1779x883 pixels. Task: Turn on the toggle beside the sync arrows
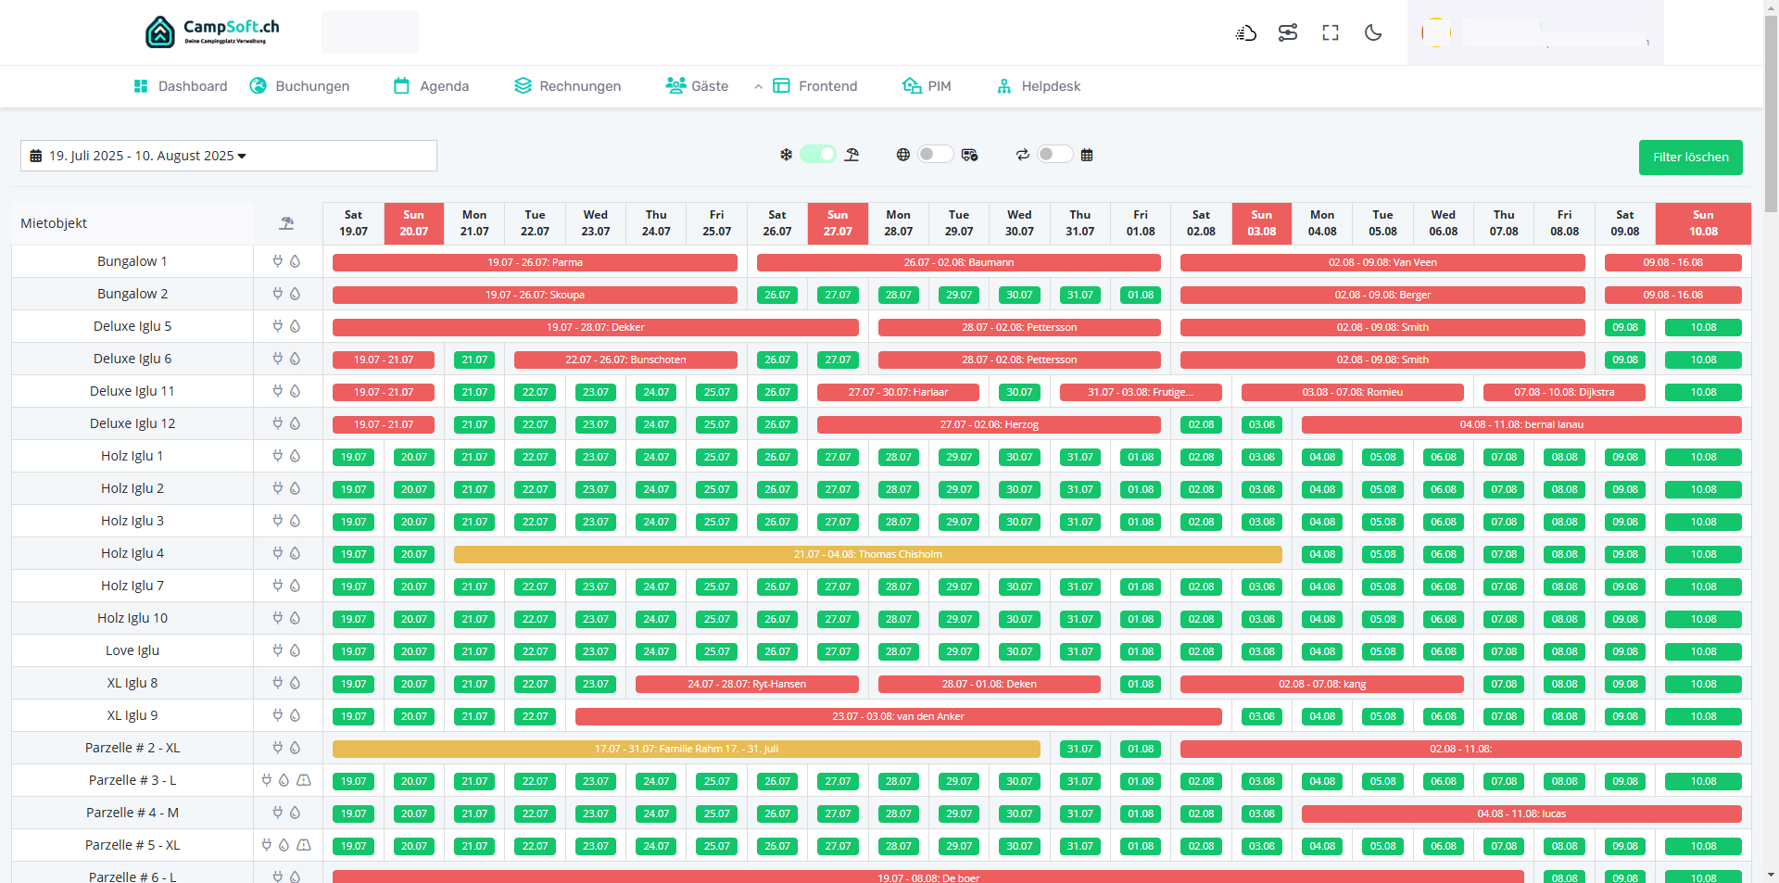click(x=1054, y=154)
